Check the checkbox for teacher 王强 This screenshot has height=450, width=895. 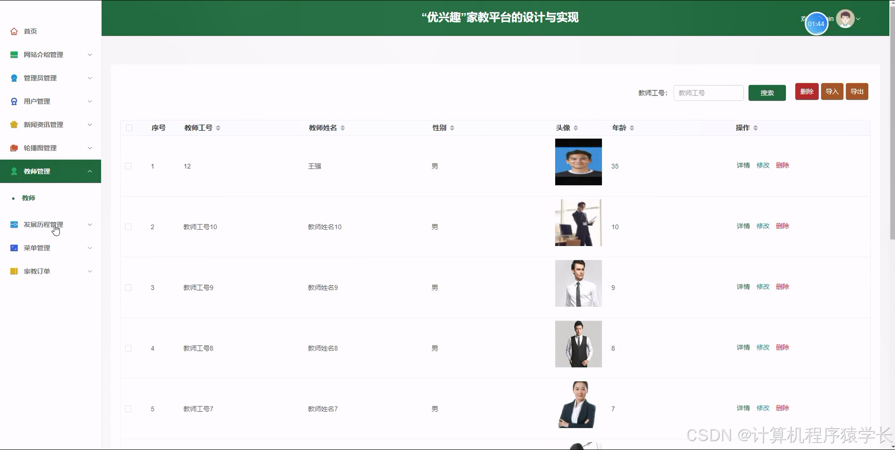tap(129, 166)
